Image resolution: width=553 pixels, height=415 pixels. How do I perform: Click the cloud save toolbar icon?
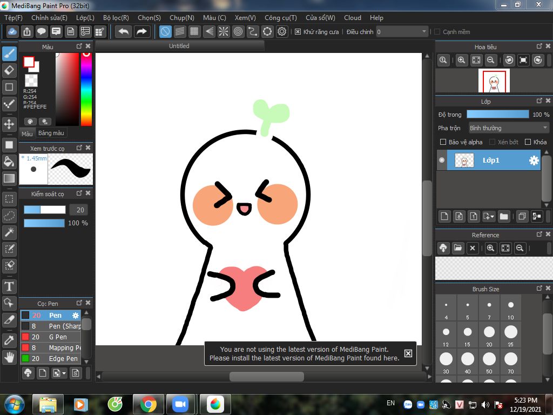click(x=12, y=32)
